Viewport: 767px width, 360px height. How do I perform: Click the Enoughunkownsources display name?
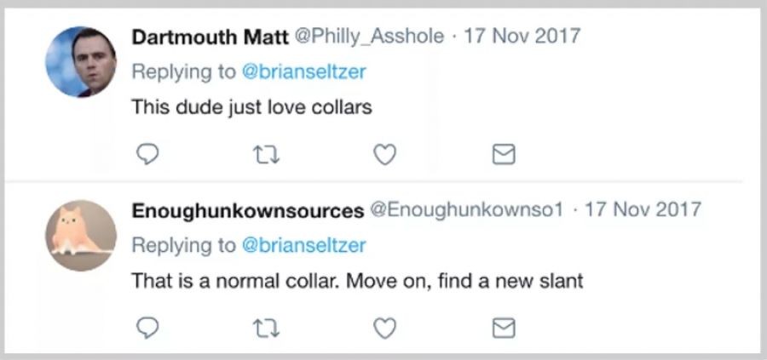247,210
